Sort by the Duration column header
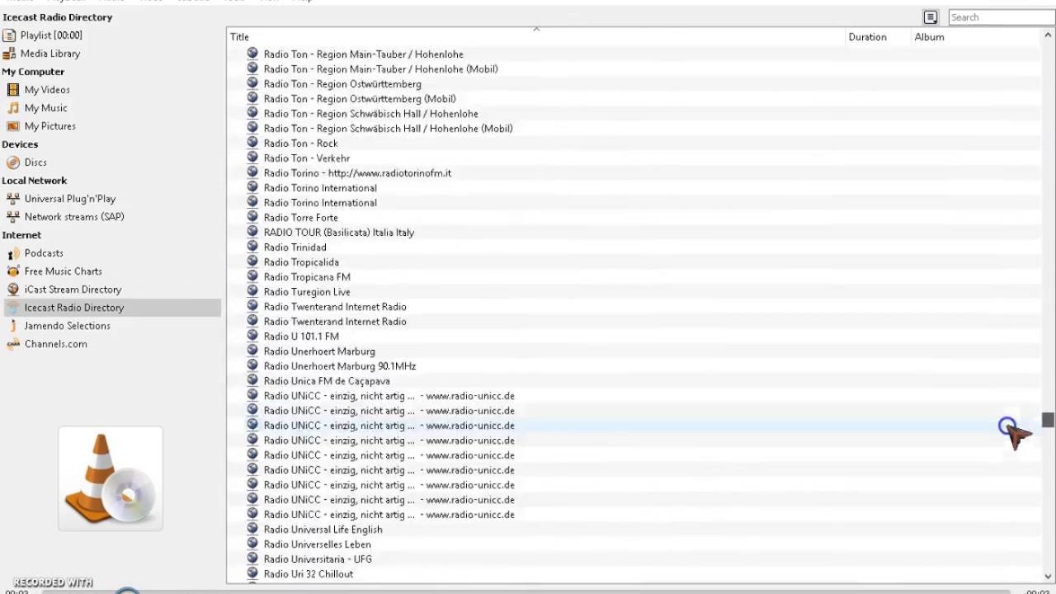This screenshot has width=1056, height=594. coord(879,37)
